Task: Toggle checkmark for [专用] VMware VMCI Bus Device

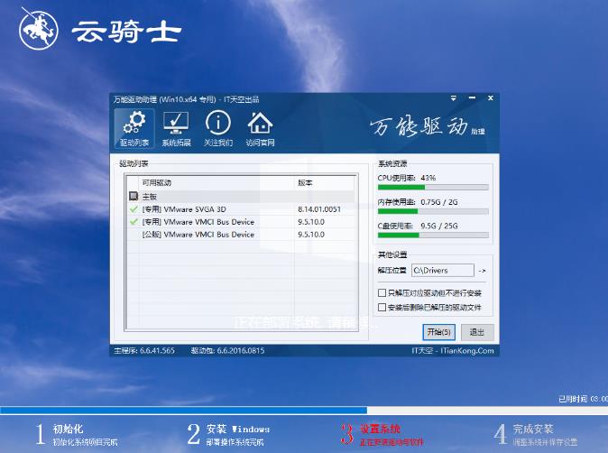Action: (134, 222)
